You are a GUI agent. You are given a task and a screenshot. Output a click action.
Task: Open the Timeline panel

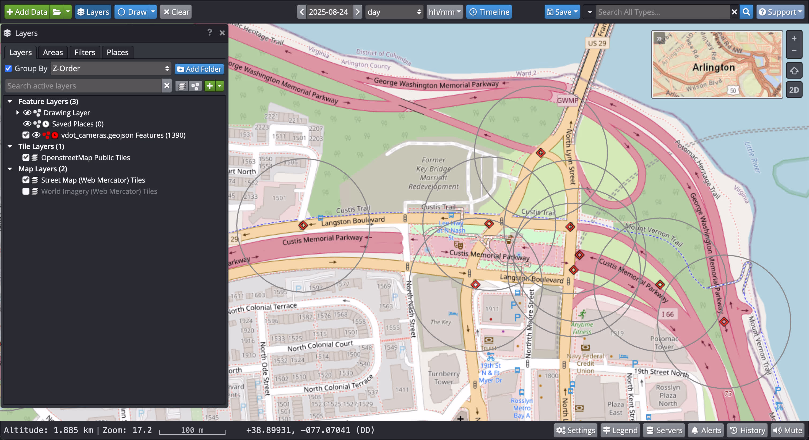[489, 11]
